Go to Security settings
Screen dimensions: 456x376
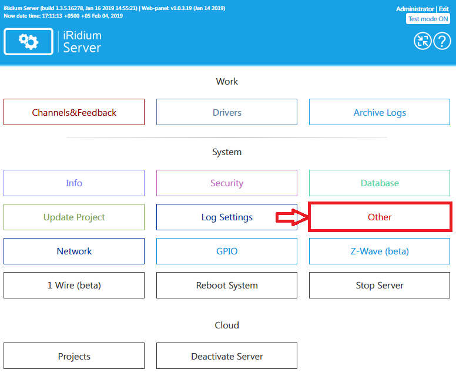click(227, 183)
